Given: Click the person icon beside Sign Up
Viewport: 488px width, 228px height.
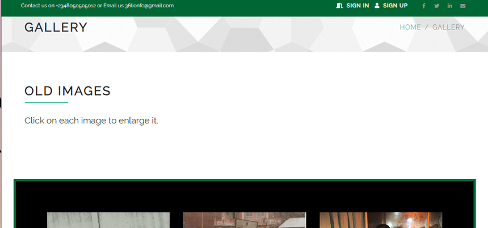Looking at the screenshot, I should pyautogui.click(x=377, y=6).
